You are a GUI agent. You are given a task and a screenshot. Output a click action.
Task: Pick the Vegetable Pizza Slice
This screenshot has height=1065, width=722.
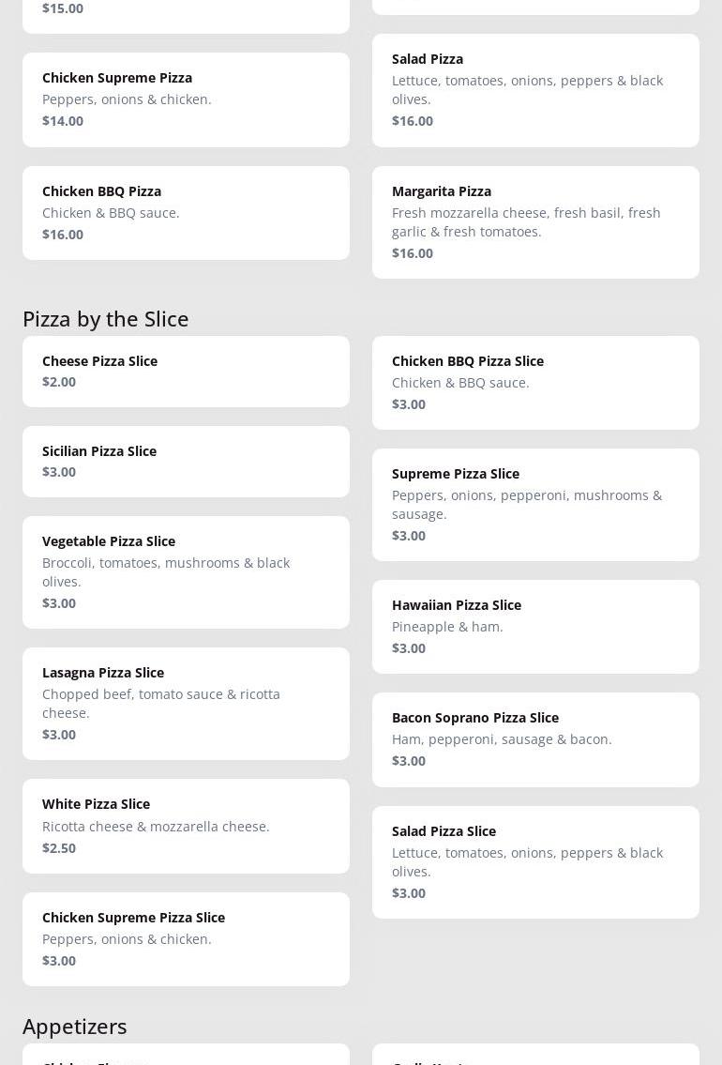pyautogui.click(x=186, y=572)
